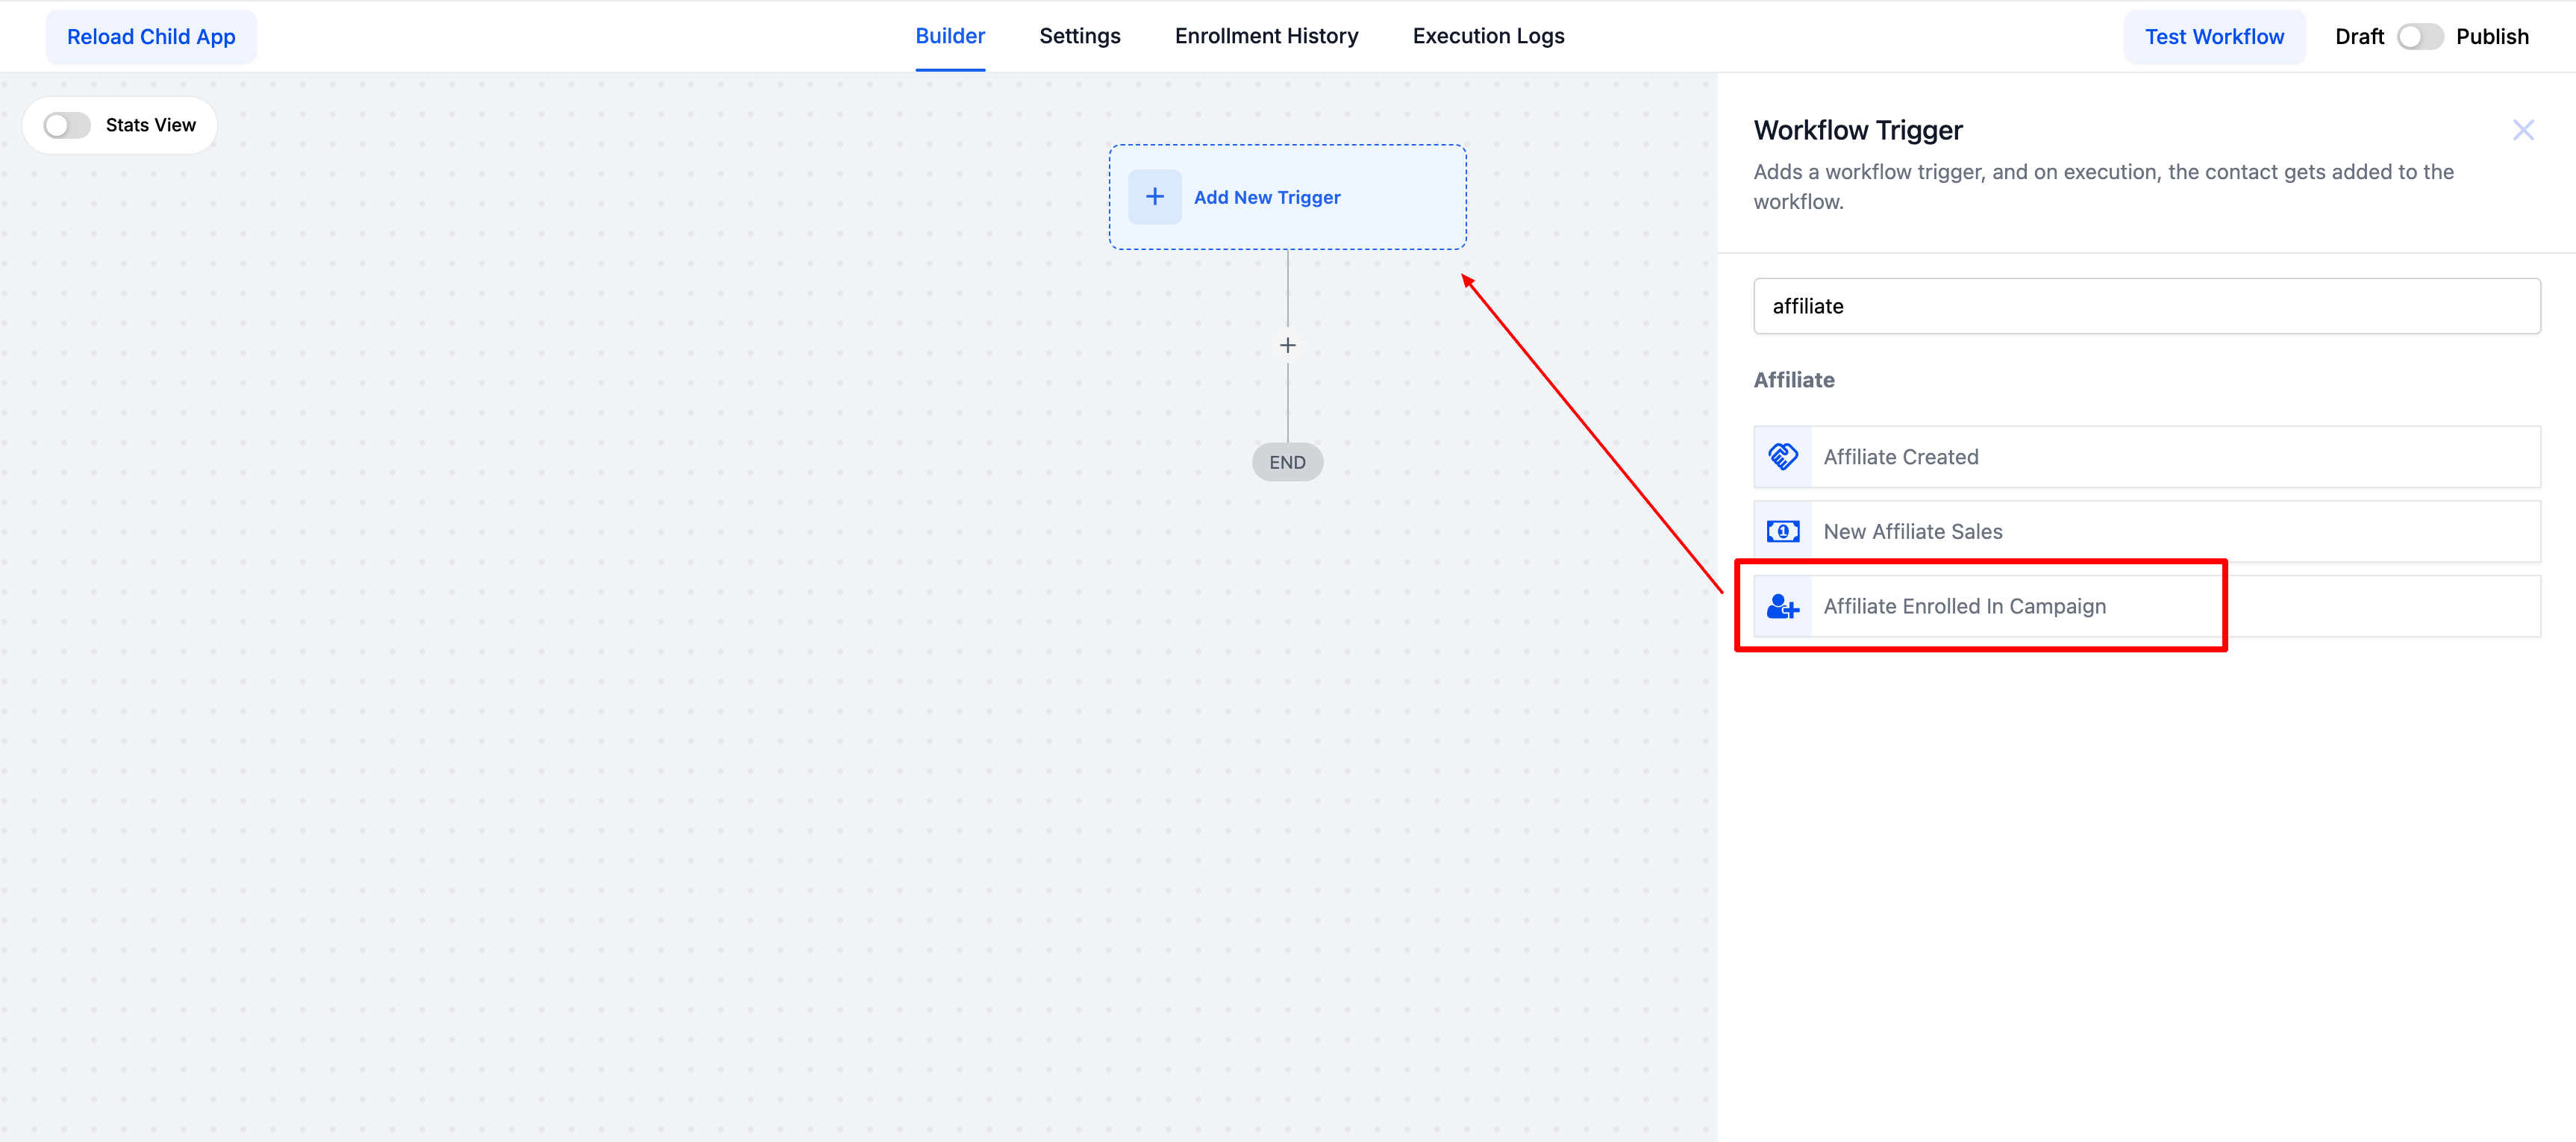Click the Reload Child App button

pyautogui.click(x=151, y=37)
